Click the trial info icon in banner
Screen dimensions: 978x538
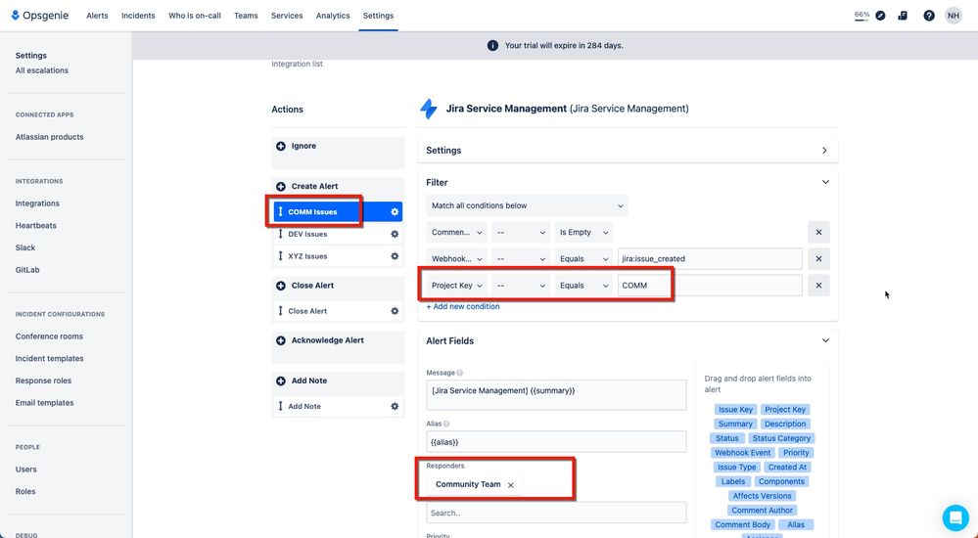tap(492, 46)
